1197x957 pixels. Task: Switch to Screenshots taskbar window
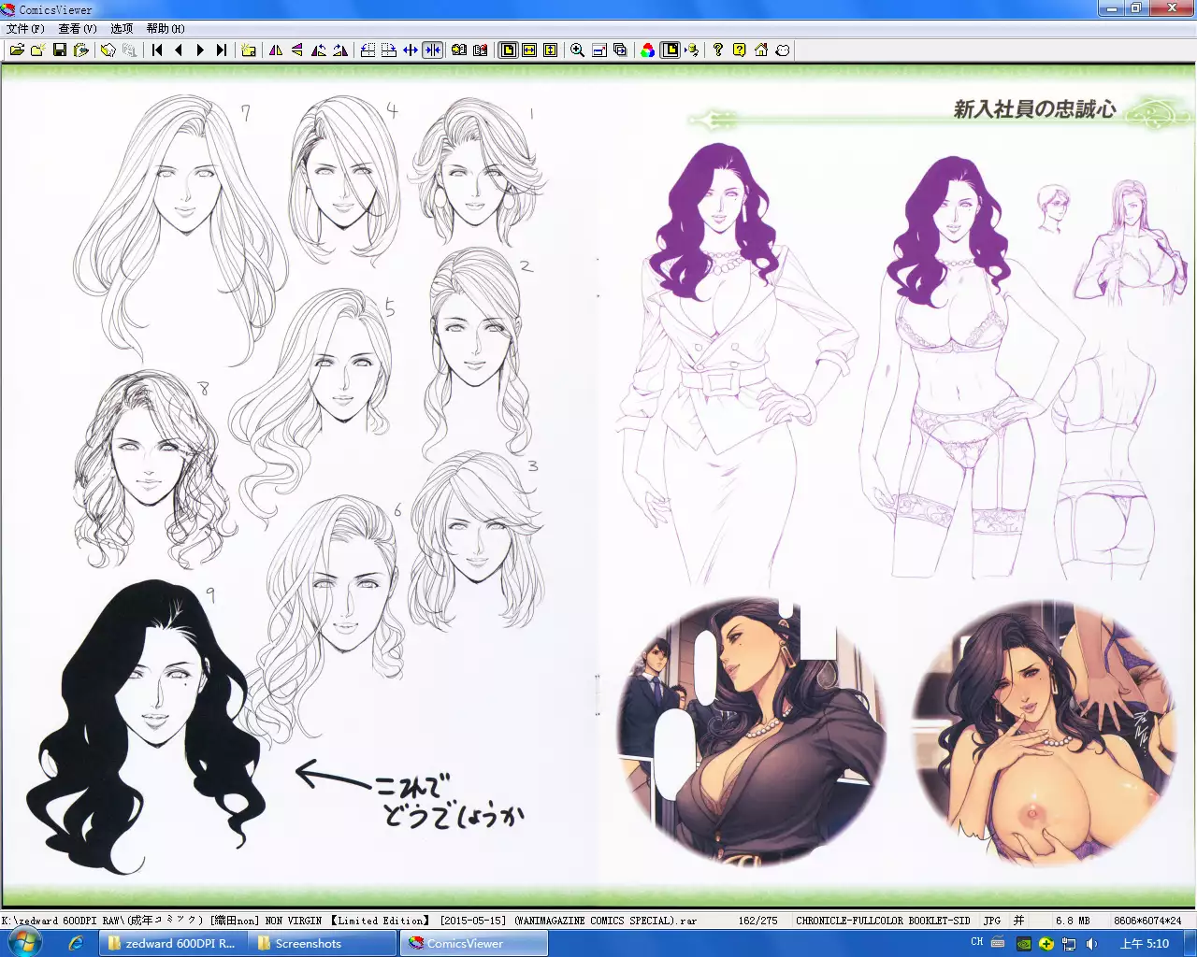309,944
